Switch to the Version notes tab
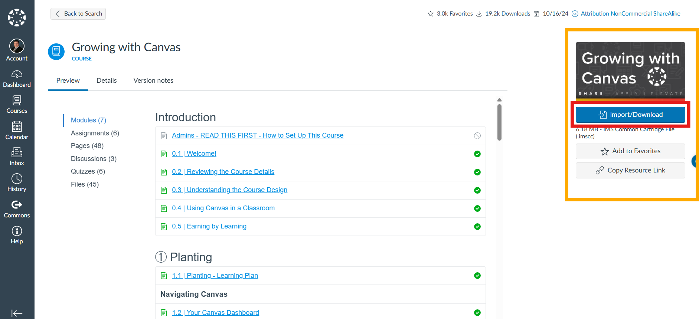The width and height of the screenshot is (699, 319). pos(153,80)
